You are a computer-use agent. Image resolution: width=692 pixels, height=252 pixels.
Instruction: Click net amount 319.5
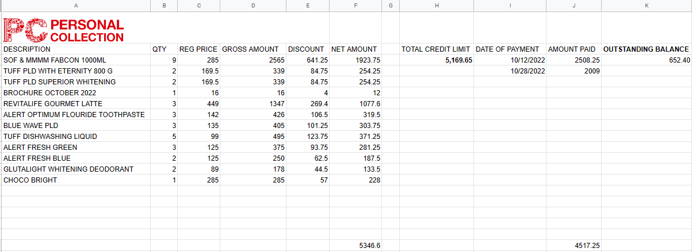[355, 115]
